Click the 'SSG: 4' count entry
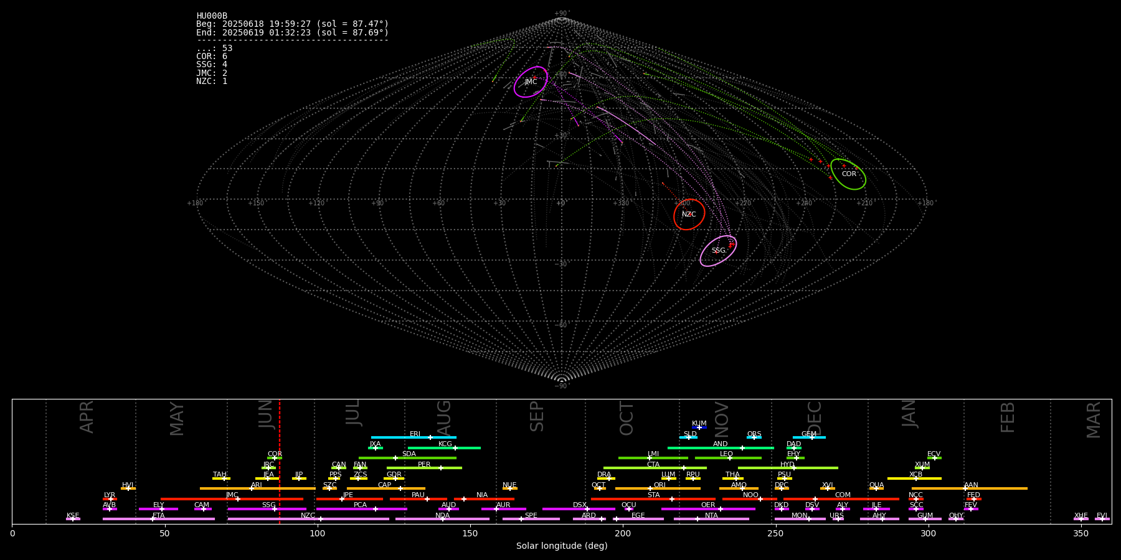Image resolution: width=1121 pixels, height=560 pixels. [212, 65]
